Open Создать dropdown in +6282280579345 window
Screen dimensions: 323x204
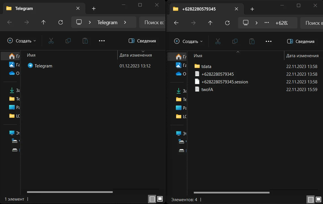pyautogui.click(x=188, y=42)
